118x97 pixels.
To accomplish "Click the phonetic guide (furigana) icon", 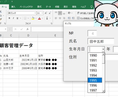I will click(x=47, y=18).
